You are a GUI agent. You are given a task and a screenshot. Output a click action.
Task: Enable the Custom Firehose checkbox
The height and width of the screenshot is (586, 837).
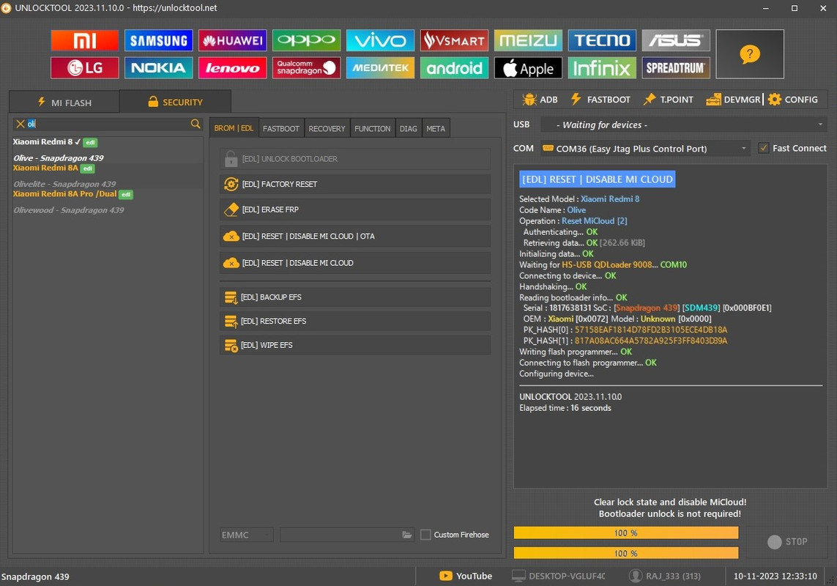pyautogui.click(x=425, y=535)
